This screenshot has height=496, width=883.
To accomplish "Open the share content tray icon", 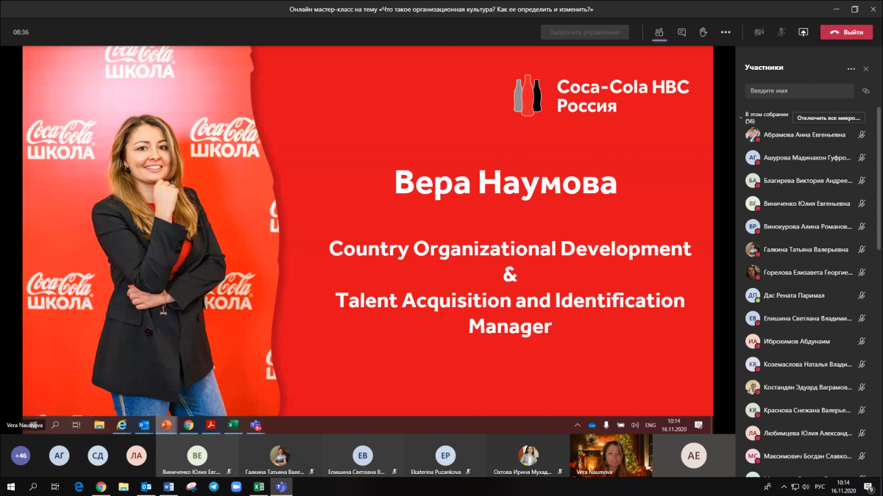I will (x=804, y=32).
